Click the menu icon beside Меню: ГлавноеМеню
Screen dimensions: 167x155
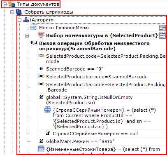coord(34,27)
